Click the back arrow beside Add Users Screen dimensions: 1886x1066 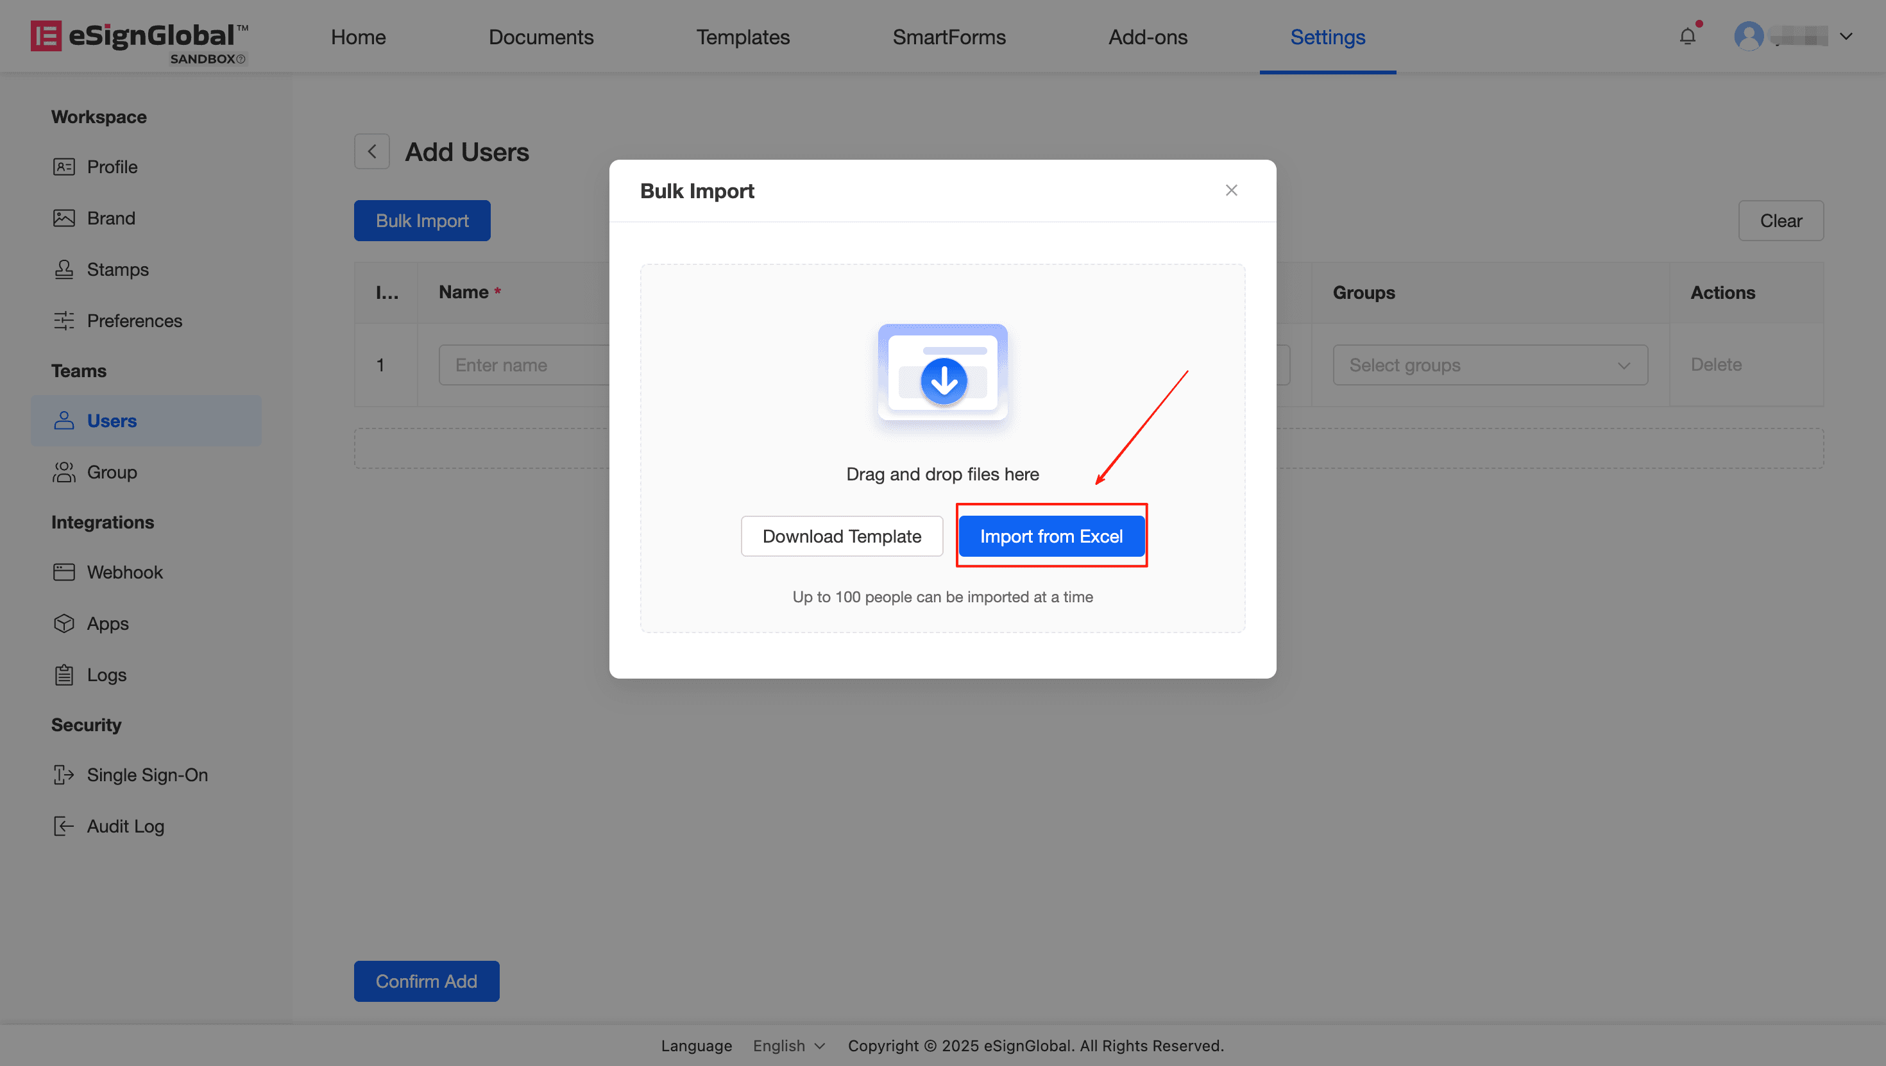pyautogui.click(x=372, y=151)
